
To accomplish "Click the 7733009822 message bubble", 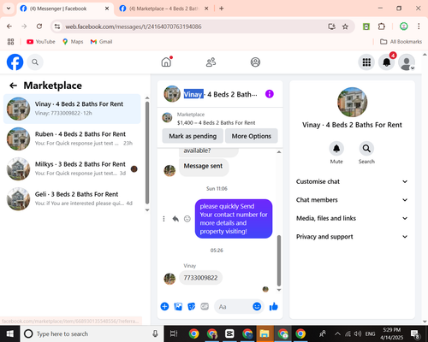I will click(x=200, y=278).
